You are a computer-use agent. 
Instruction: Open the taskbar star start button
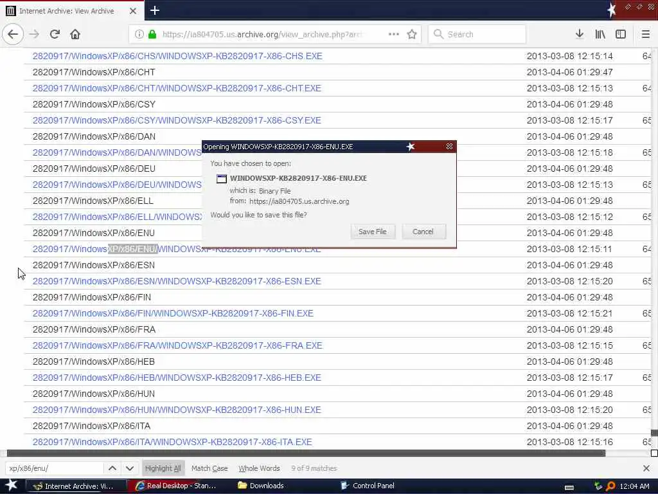[12, 485]
